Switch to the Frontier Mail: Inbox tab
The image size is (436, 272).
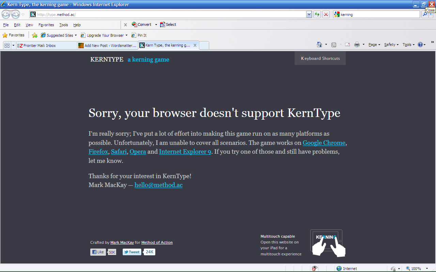coord(47,45)
